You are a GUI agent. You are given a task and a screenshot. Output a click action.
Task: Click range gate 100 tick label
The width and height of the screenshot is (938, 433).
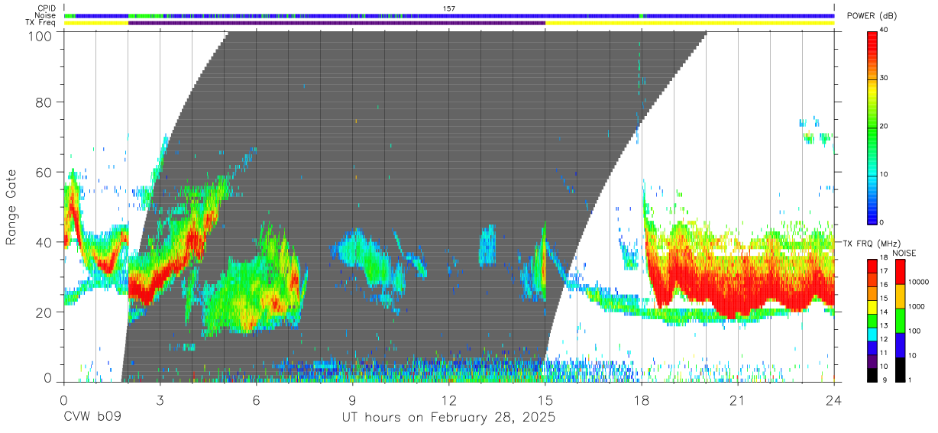coord(39,35)
